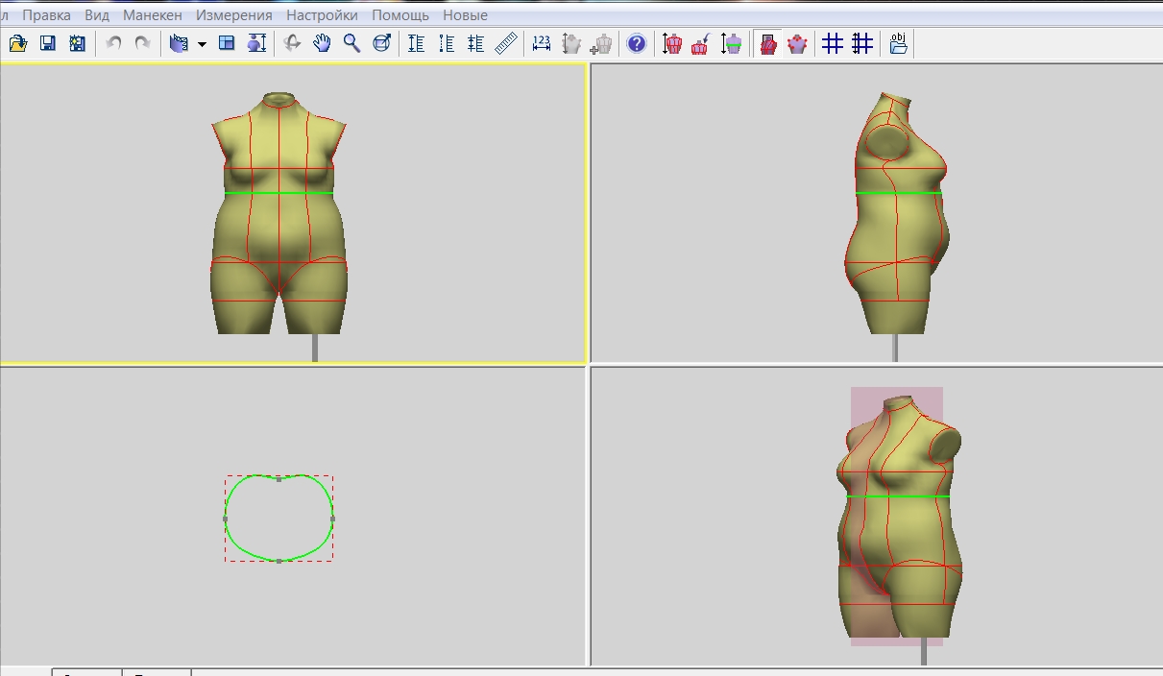This screenshot has width=1163, height=676.
Task: Click the figure height measurement icon
Action: pos(256,43)
